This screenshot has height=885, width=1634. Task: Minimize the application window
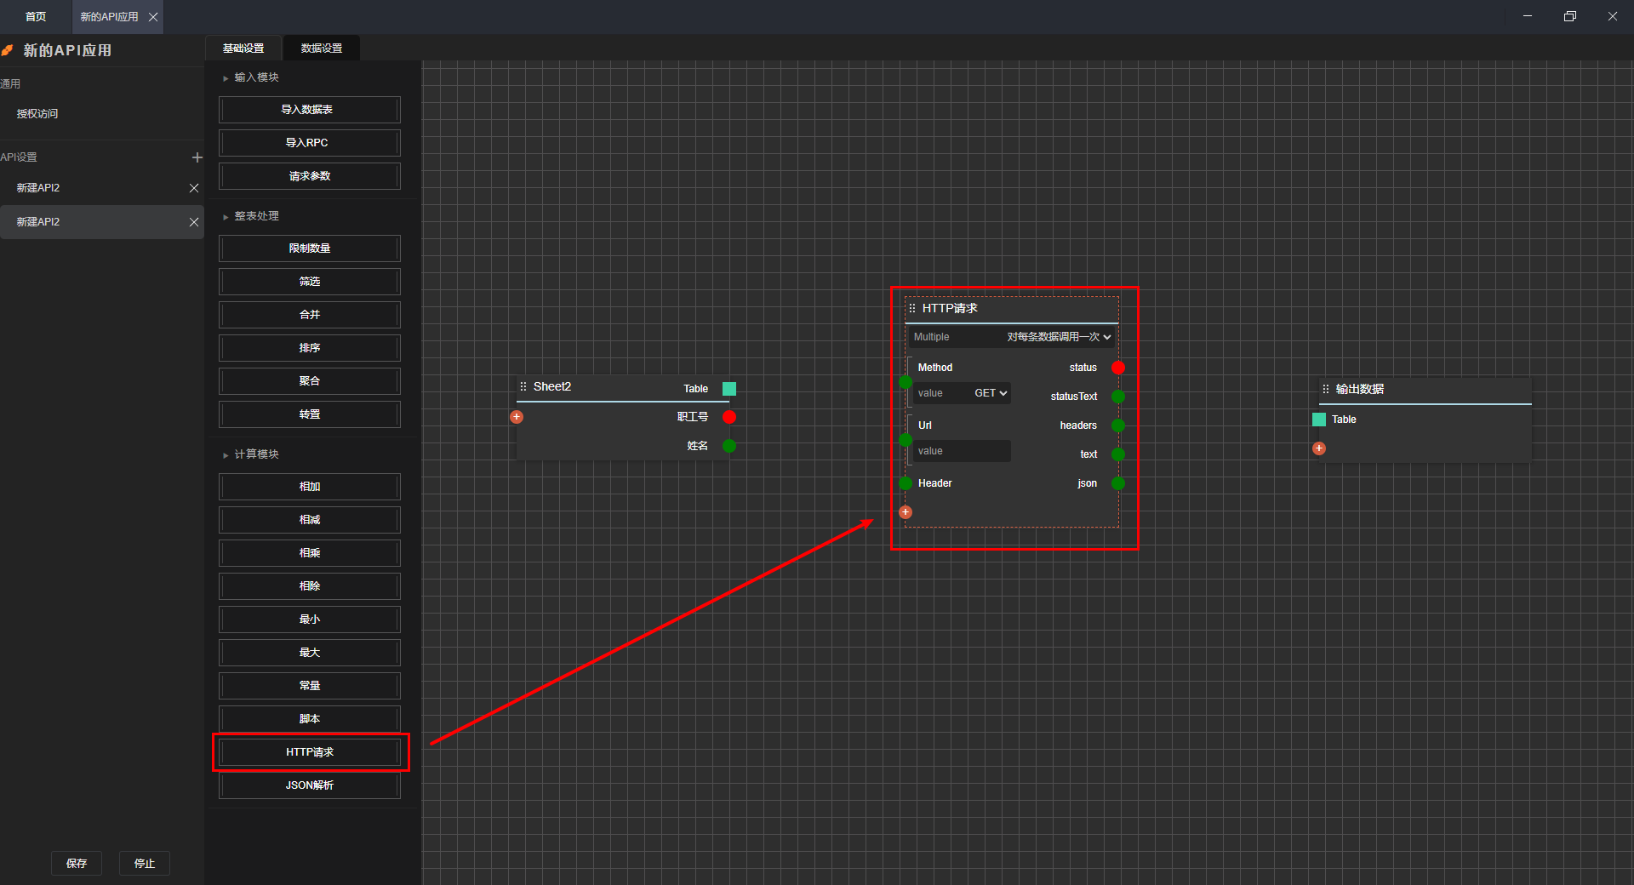(x=1528, y=16)
